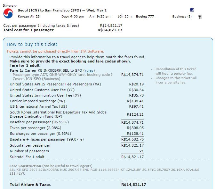Click Cost per passenger including taxes label

coord(41,25)
